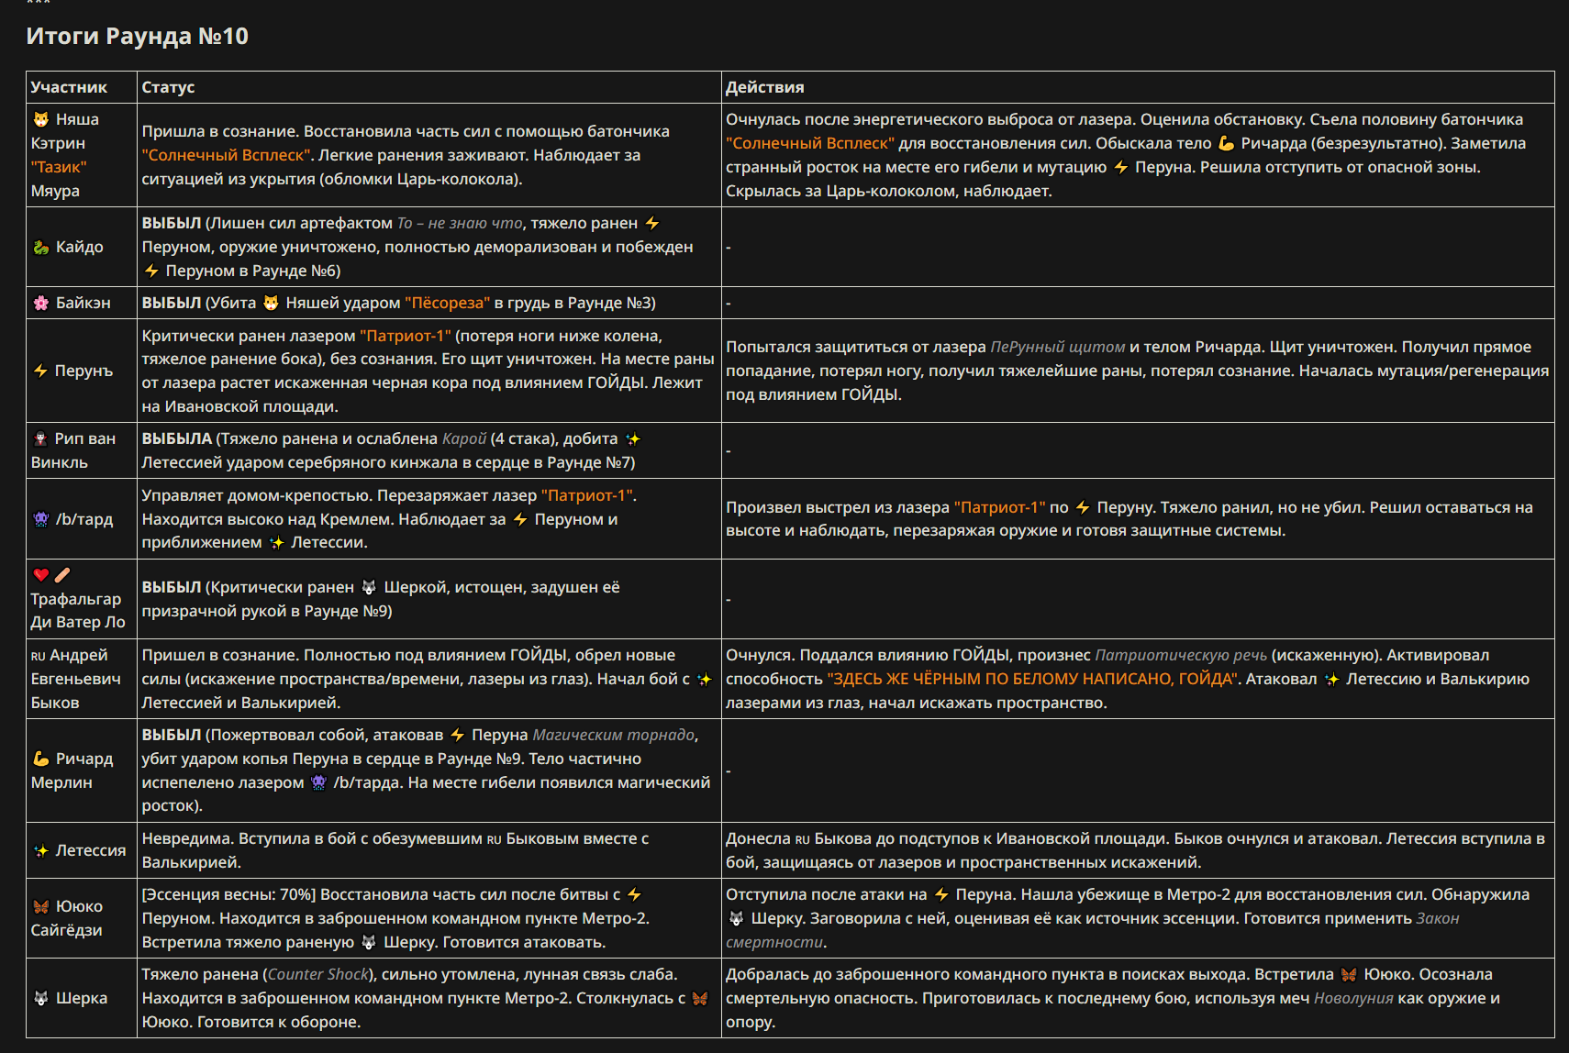
Task: Click the lightning emoji in /b/тард actions cell
Action: (1083, 507)
